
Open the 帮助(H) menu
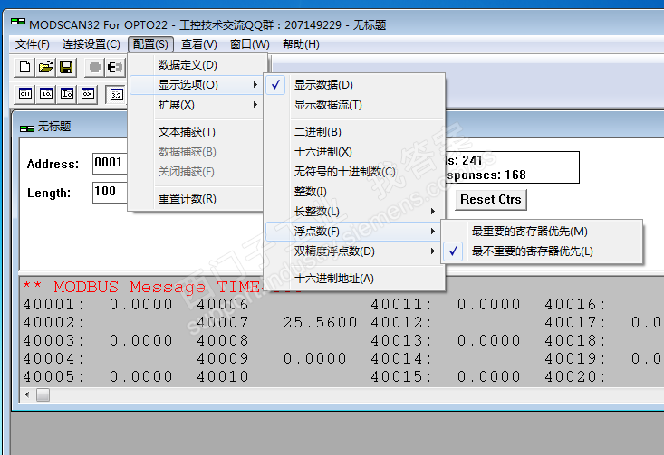(x=301, y=44)
